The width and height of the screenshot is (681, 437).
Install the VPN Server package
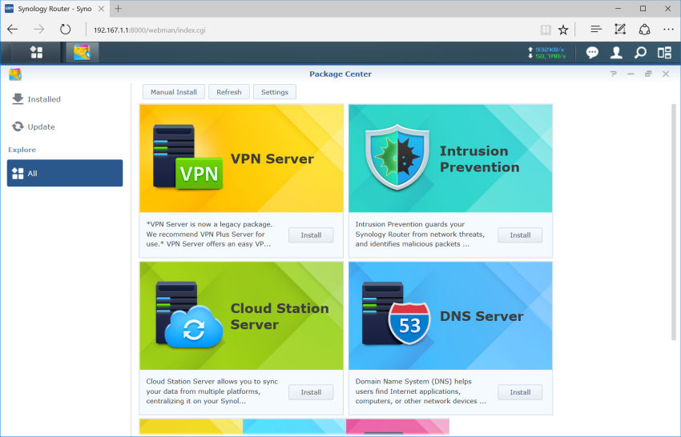(x=311, y=235)
